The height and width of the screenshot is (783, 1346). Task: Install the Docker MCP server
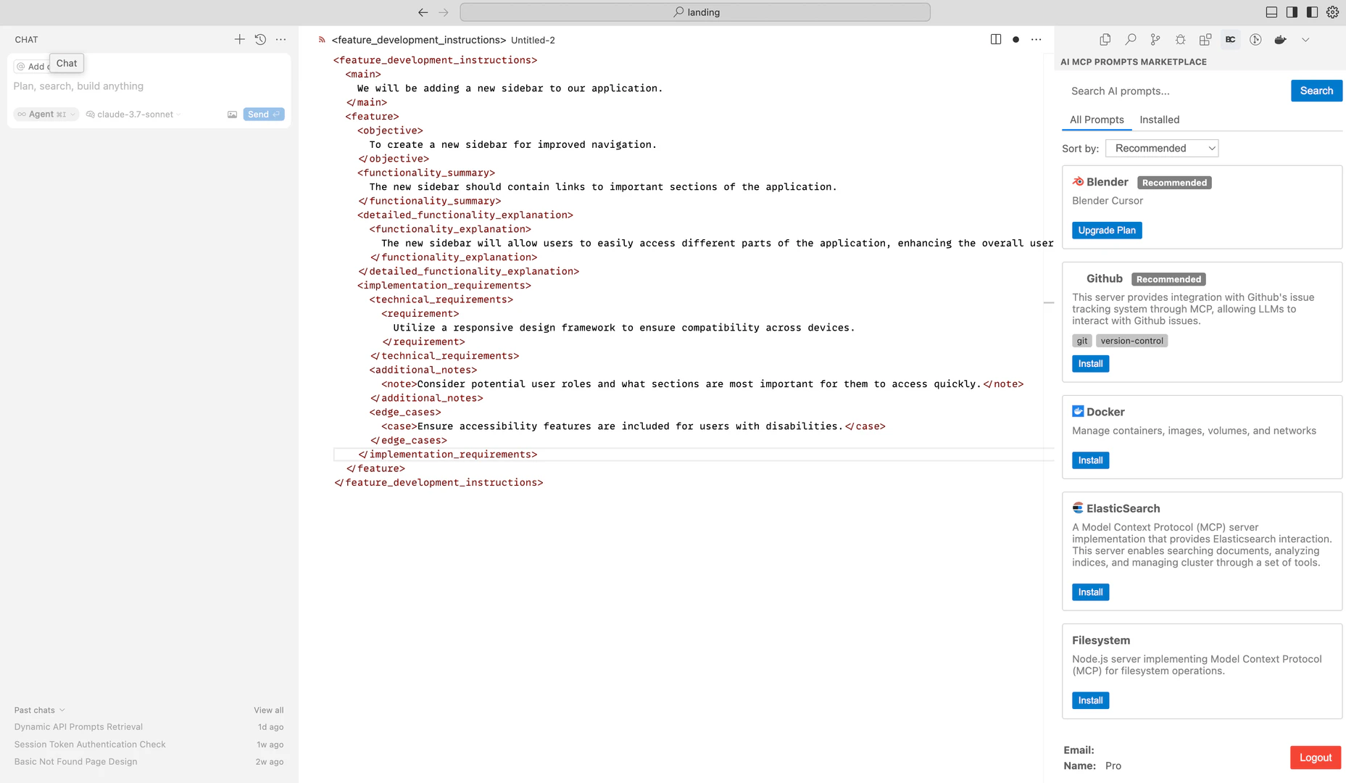(x=1090, y=460)
